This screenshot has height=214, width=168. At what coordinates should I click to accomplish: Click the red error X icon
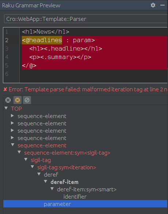pyautogui.click(x=5, y=89)
